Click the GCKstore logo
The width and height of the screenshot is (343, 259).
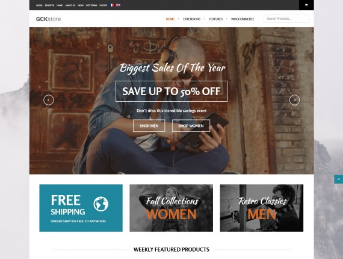(x=48, y=19)
